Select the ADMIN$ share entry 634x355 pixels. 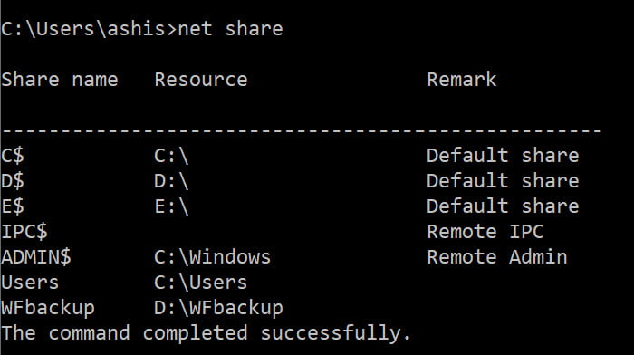tap(36, 257)
